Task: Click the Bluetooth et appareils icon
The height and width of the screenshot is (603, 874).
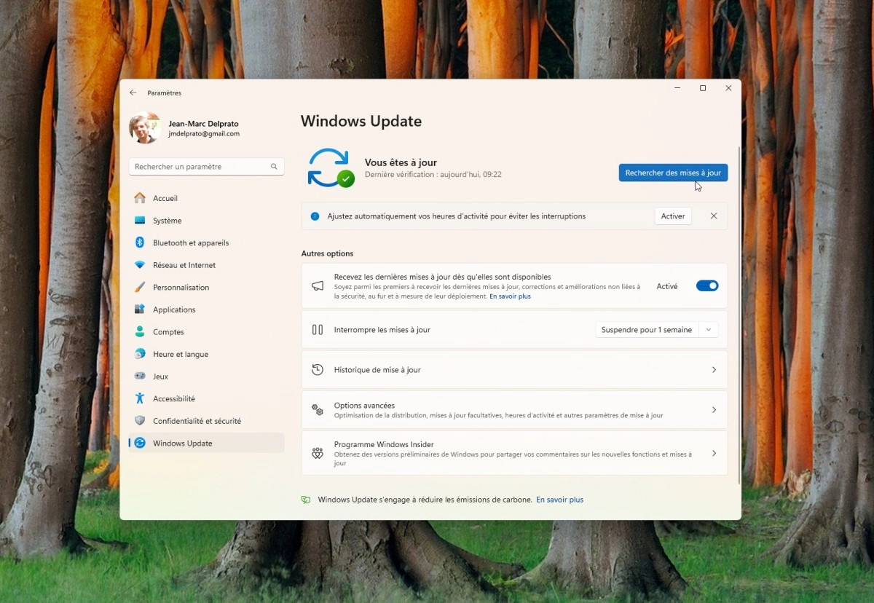Action: (x=140, y=243)
